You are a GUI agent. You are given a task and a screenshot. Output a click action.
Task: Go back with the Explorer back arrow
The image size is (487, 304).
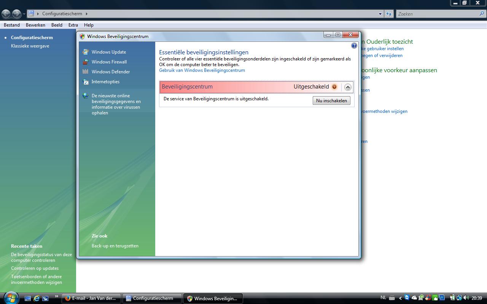[x=6, y=14]
